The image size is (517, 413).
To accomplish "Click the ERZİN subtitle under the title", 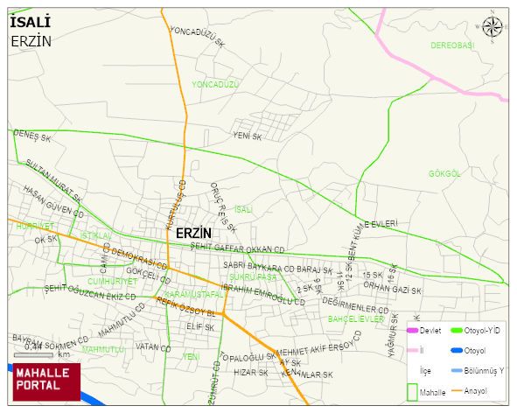I will [31, 42].
